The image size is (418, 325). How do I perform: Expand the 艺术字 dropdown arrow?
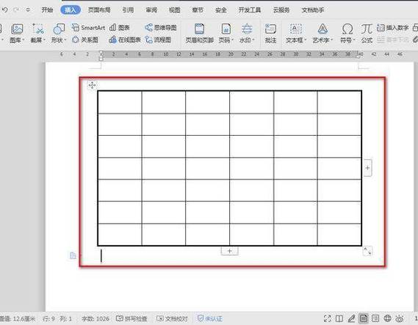click(332, 40)
